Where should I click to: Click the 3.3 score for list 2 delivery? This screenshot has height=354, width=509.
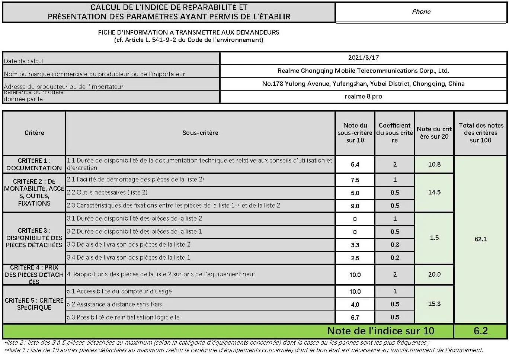[x=355, y=245]
